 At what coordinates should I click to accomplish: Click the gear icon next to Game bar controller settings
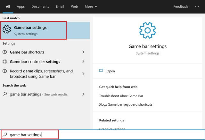(x=4, y=62)
